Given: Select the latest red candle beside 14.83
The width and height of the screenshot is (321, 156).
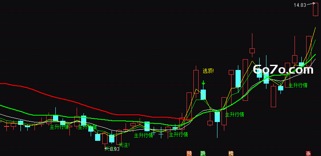Looking at the screenshot, I should 315,9.
